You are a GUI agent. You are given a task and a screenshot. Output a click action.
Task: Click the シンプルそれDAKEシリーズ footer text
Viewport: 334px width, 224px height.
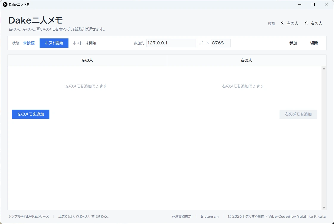[29, 217]
